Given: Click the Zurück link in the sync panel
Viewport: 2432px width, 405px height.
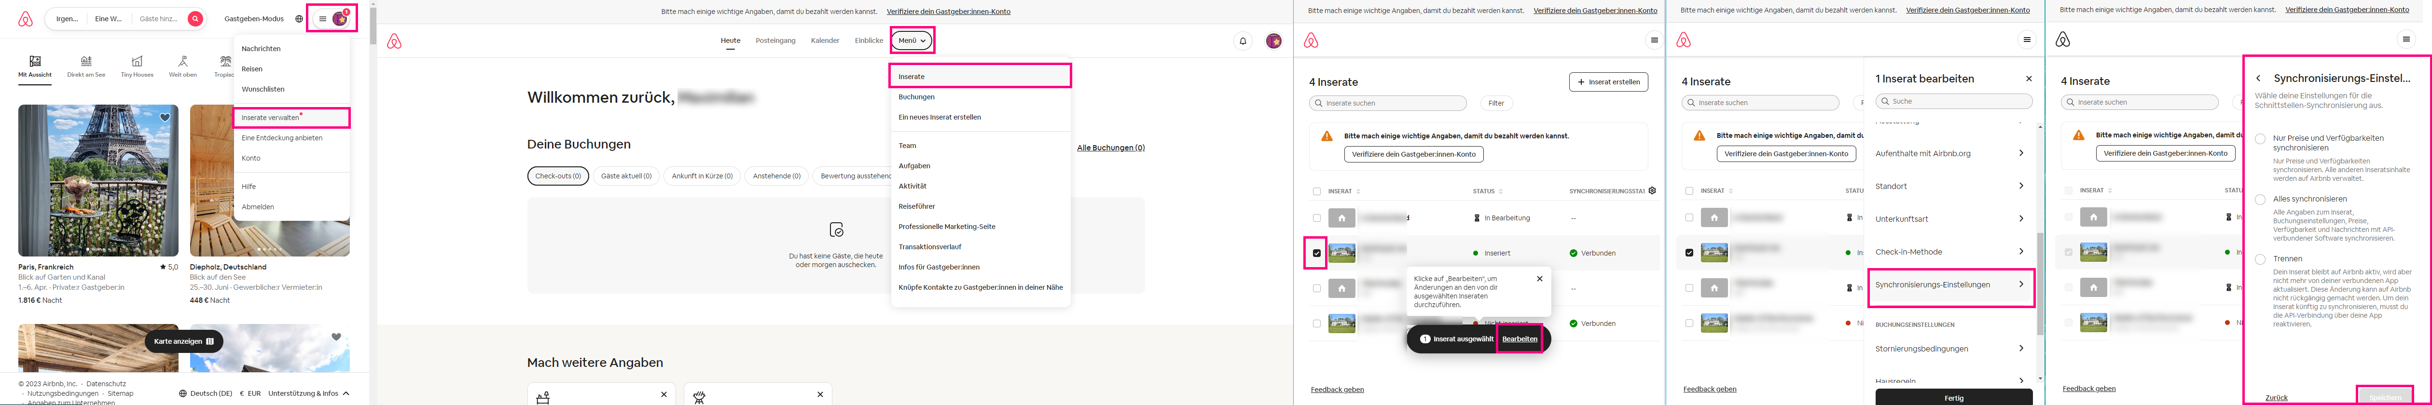Looking at the screenshot, I should pyautogui.click(x=2276, y=397).
